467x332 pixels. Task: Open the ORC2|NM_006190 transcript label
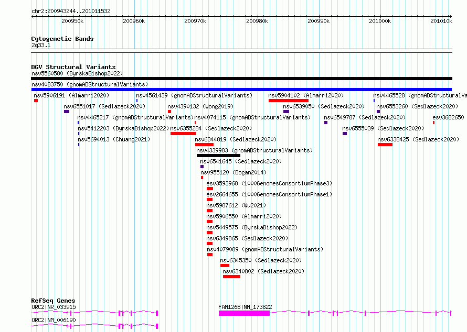[x=54, y=320]
